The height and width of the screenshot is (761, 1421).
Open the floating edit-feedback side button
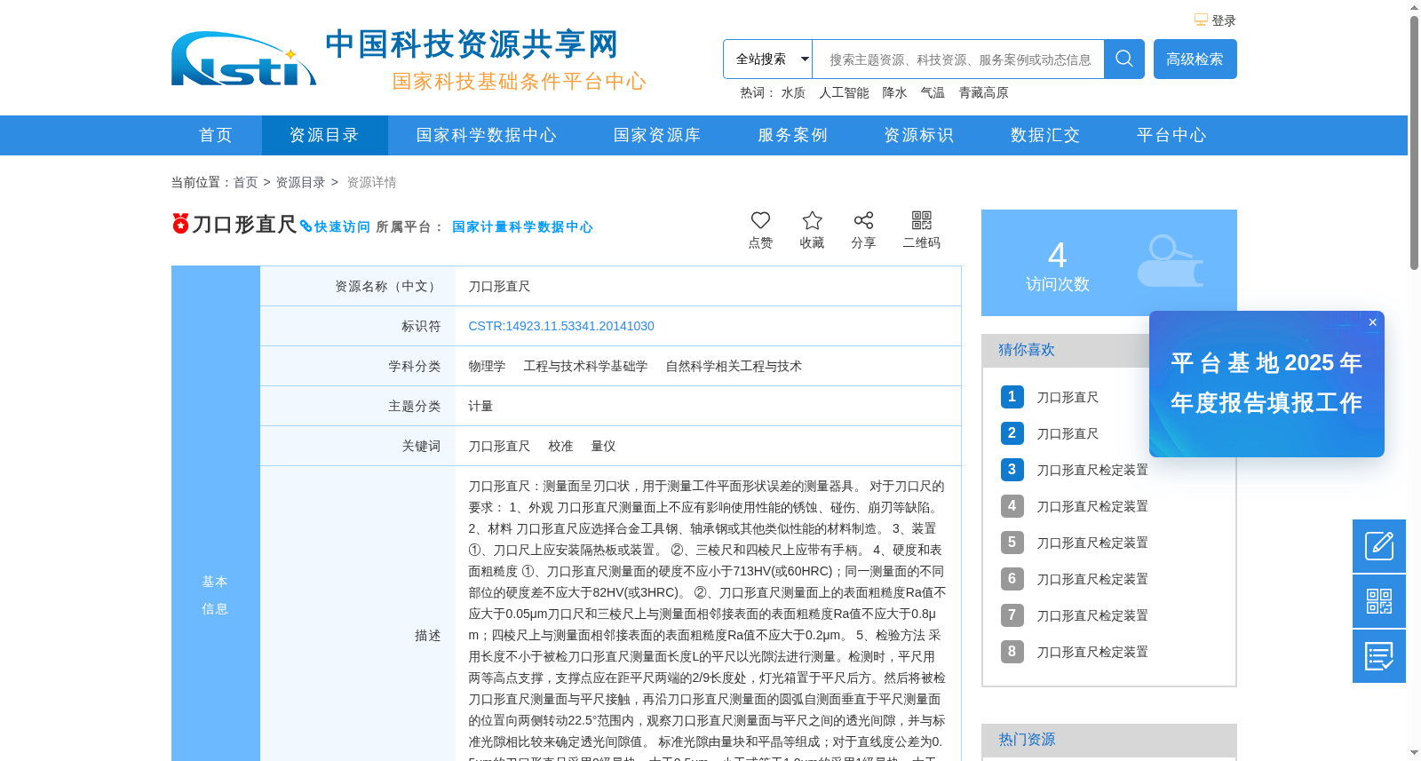1379,546
